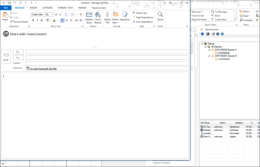Click the Grow Font icon
The height and width of the screenshot is (167, 260).
pos(56,14)
